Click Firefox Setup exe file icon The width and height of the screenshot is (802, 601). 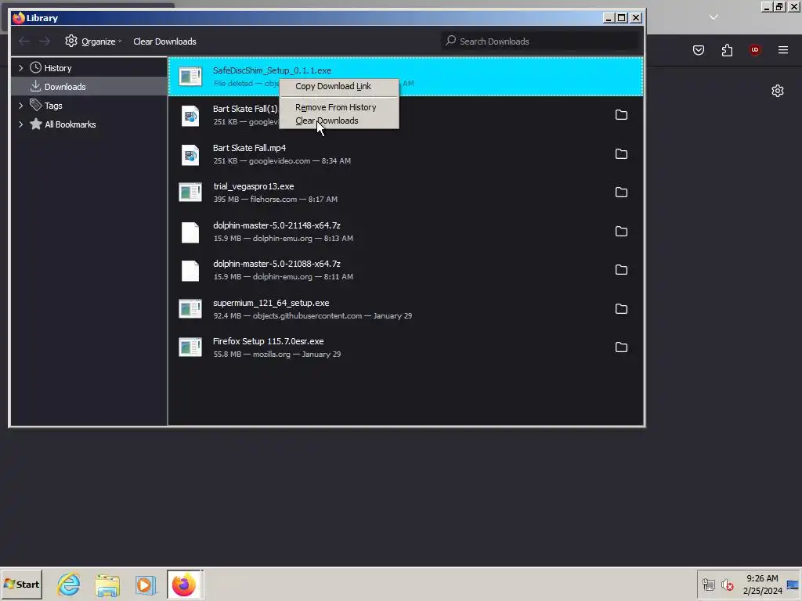point(190,347)
